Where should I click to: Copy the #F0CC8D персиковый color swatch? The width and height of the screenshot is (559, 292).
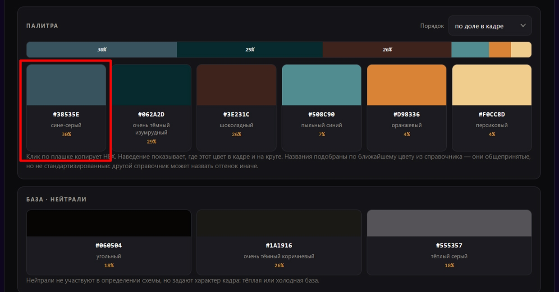coord(492,108)
